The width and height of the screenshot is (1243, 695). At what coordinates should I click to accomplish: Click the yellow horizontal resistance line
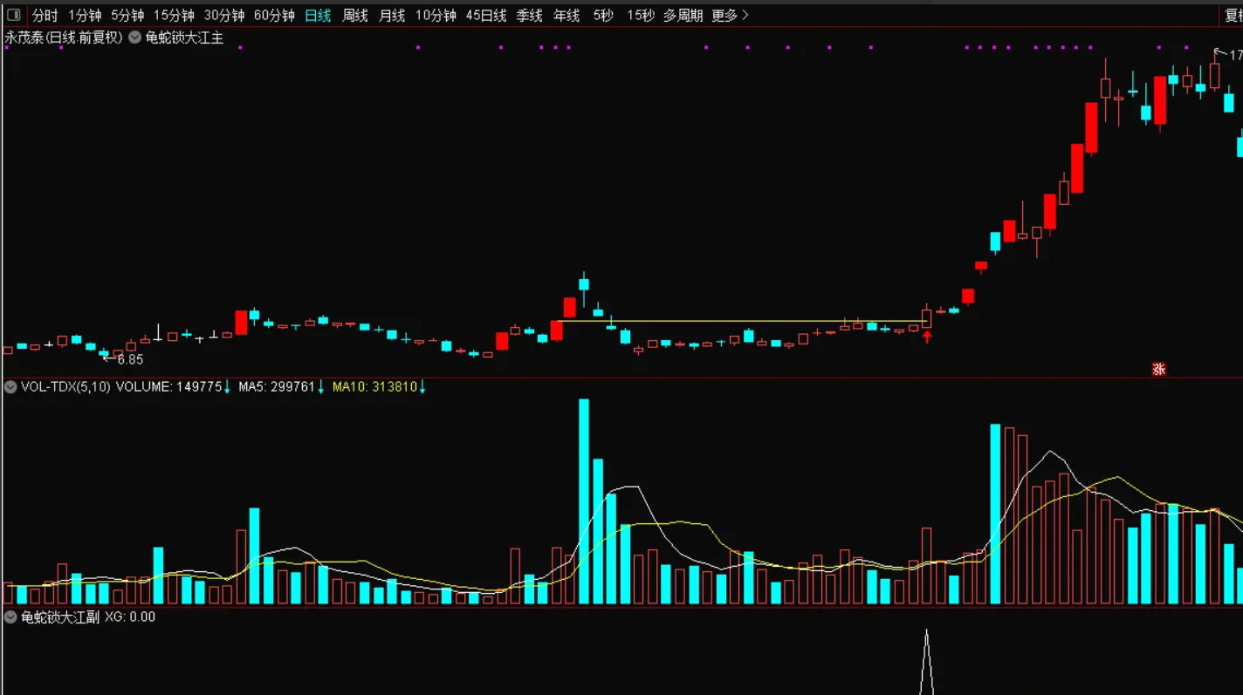coord(742,321)
